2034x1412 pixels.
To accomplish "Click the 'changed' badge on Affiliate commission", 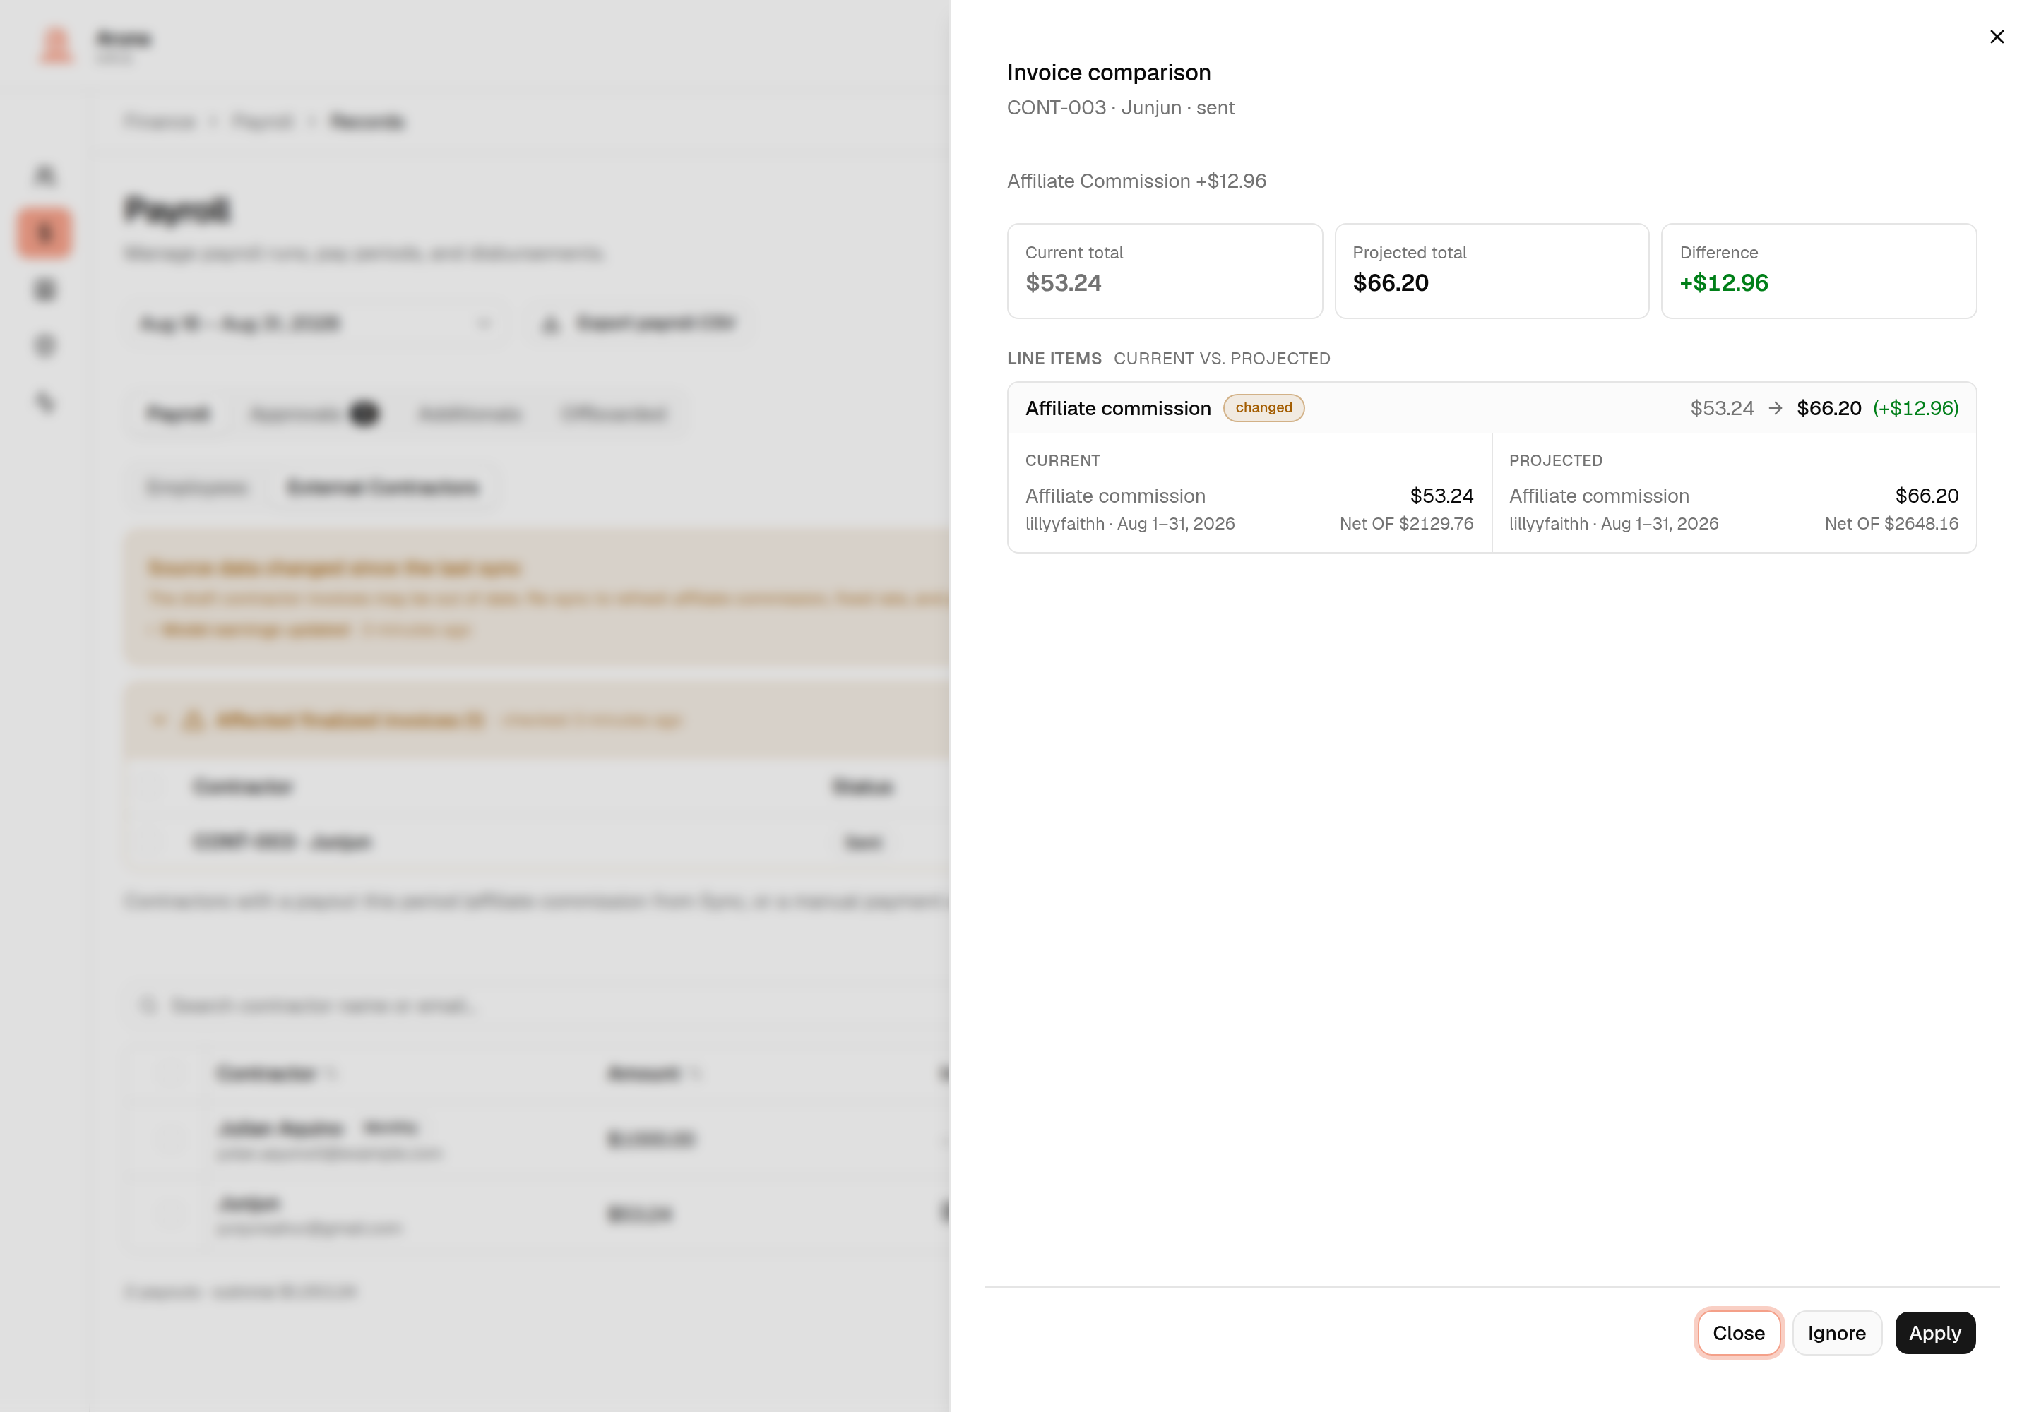I will (x=1263, y=408).
